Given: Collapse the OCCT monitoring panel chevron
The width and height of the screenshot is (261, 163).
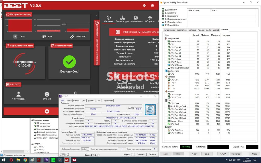Looking at the screenshot, I should point(97,16).
